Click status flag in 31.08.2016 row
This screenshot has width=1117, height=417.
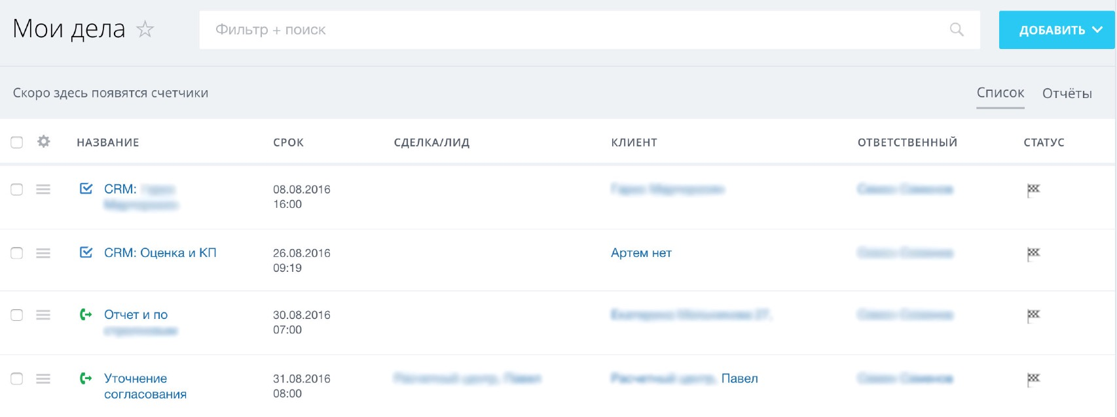1033,379
